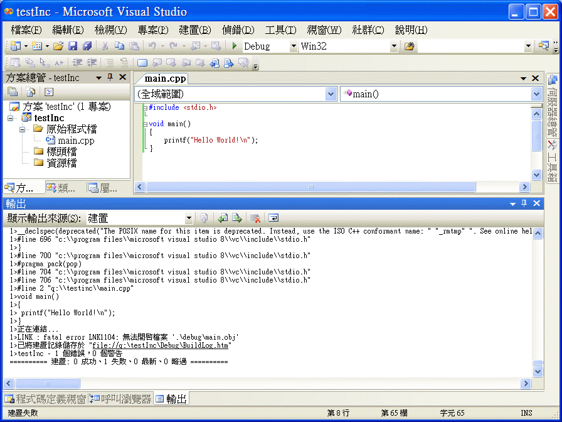The image size is (562, 422).
Task: Click the Open File folder icon
Action: coord(58,46)
